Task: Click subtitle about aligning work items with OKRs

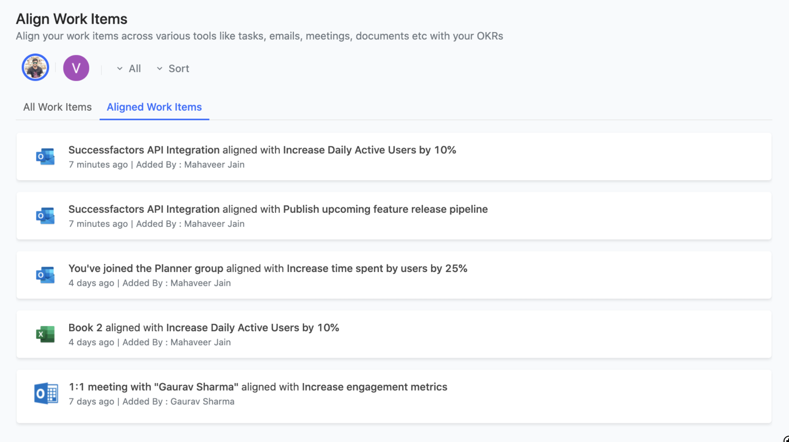Action: pyautogui.click(x=260, y=36)
